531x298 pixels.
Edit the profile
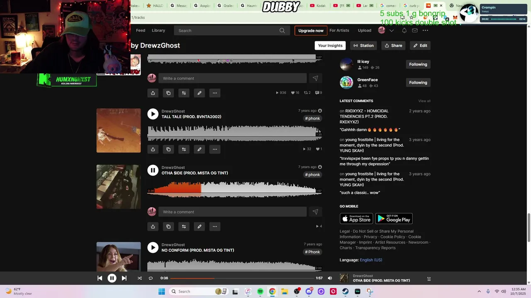pyautogui.click(x=420, y=46)
